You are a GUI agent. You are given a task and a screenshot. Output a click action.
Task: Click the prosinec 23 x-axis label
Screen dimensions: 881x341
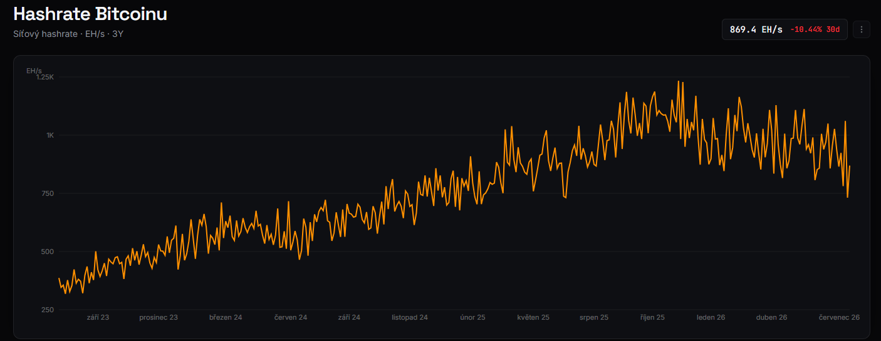pos(159,317)
